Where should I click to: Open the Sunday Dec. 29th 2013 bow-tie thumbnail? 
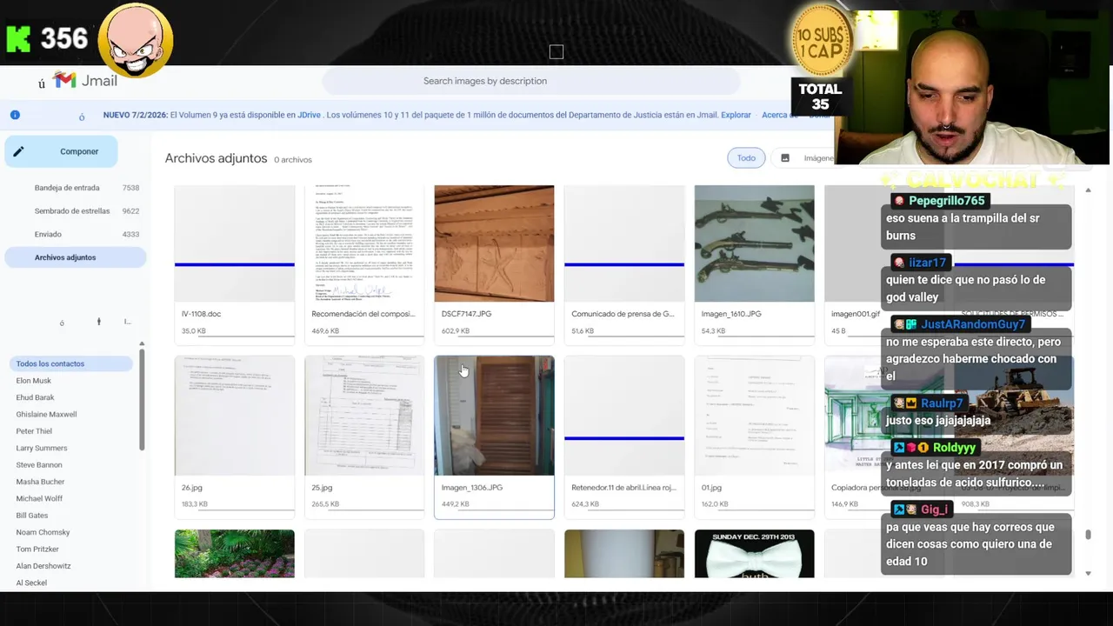pyautogui.click(x=754, y=554)
